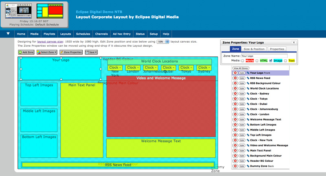
Task: Remove Dummy Zone using red icon
Action: pos(235,166)
